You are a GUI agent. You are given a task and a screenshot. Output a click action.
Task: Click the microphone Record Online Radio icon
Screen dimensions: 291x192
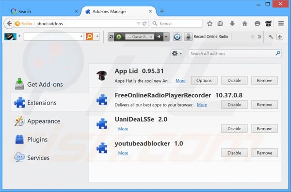click(x=188, y=36)
